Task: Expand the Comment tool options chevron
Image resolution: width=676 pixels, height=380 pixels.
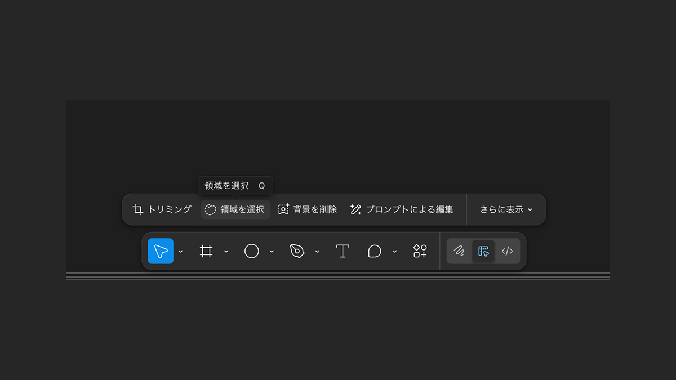Action: coord(394,252)
